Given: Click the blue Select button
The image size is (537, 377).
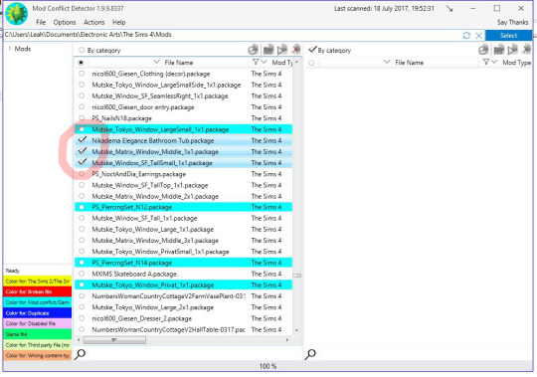Looking at the screenshot, I should pyautogui.click(x=508, y=35).
